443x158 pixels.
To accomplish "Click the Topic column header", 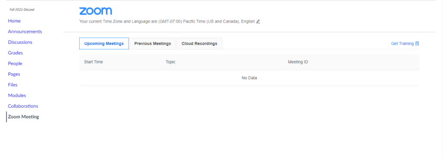I will (x=170, y=62).
